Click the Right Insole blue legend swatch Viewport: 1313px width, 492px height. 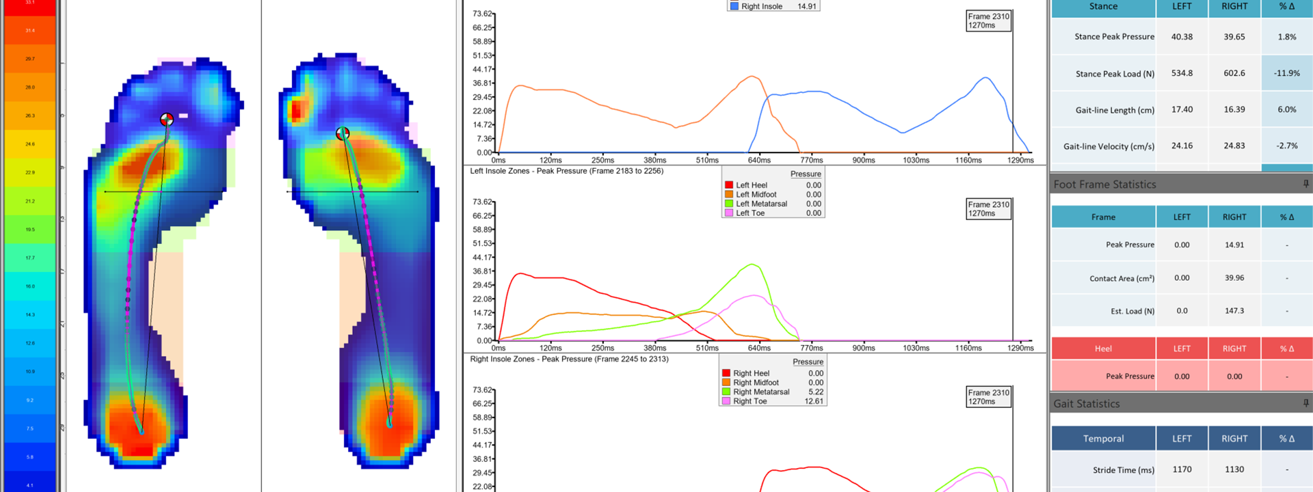[734, 6]
